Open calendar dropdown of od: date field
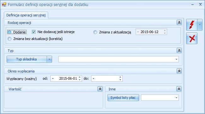The height and width of the screenshot is (114, 205). click(x=53, y=79)
